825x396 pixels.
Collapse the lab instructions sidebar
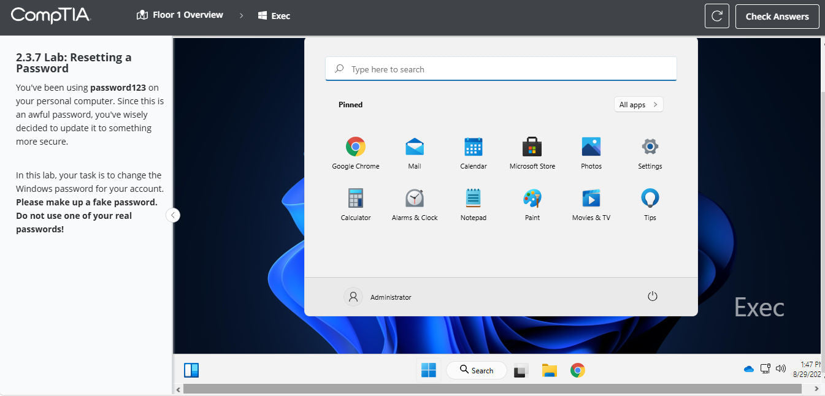(x=173, y=215)
